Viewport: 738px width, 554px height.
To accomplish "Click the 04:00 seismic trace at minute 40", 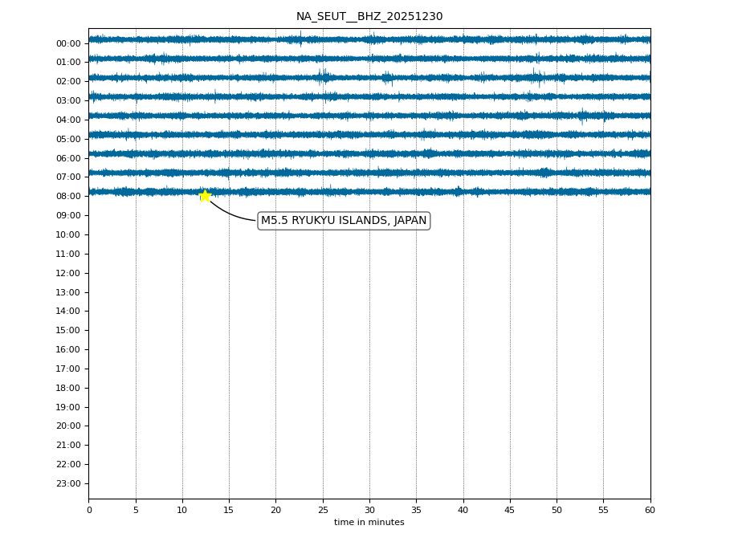I will (463, 116).
